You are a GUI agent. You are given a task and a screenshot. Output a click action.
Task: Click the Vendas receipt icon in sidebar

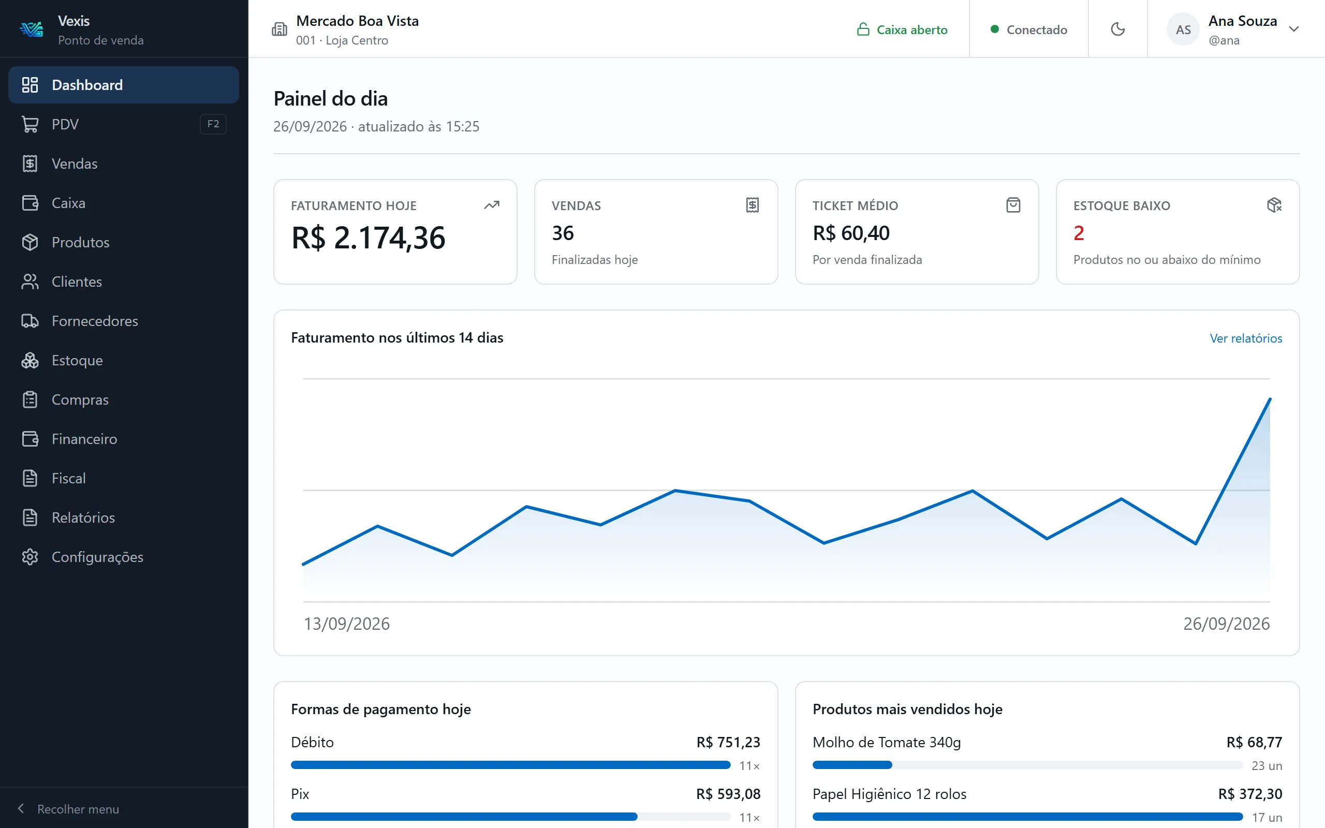[x=30, y=164]
